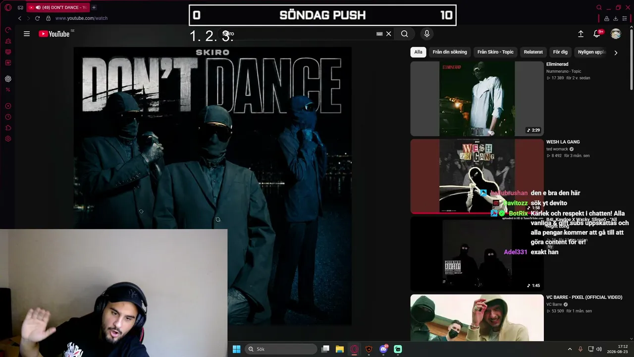634x357 pixels.
Task: Select the 'För dig' filter chip
Action: (x=560, y=52)
